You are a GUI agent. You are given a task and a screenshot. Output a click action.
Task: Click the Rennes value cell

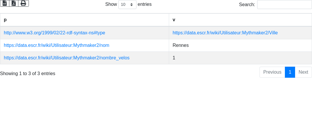(x=180, y=45)
